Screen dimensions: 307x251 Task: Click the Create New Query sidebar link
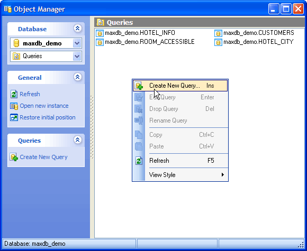43,157
